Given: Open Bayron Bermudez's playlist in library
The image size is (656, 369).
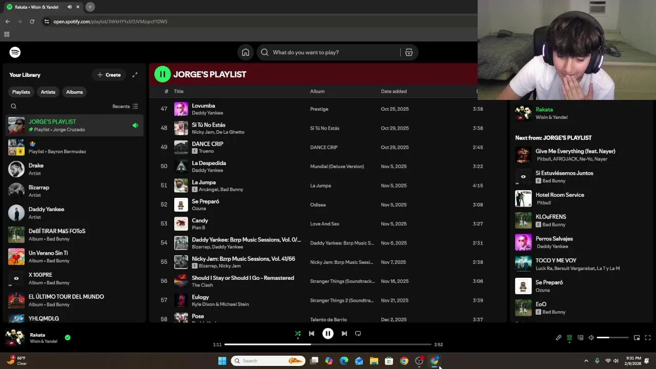Looking at the screenshot, I should click(74, 148).
